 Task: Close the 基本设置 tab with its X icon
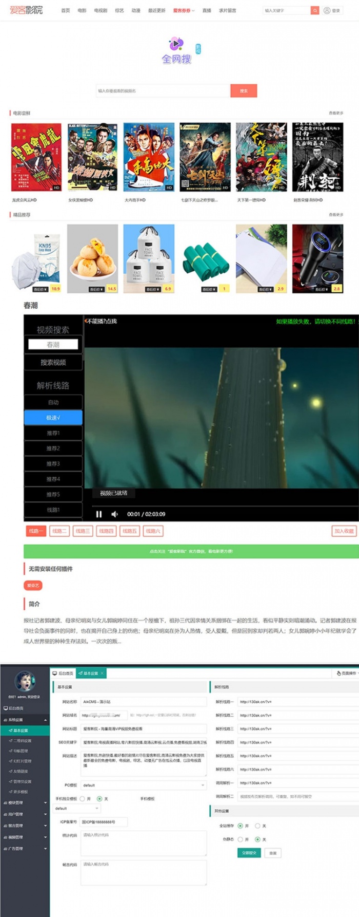point(102,673)
